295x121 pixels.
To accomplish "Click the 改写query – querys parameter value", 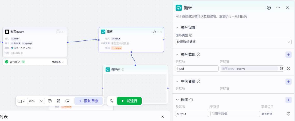I will point(249,69).
